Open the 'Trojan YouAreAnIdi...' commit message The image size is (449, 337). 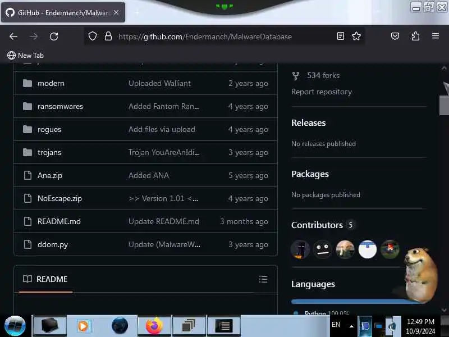[x=164, y=152]
